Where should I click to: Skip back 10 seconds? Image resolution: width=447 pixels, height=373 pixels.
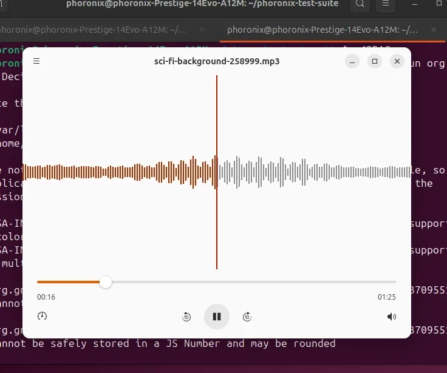tap(186, 317)
